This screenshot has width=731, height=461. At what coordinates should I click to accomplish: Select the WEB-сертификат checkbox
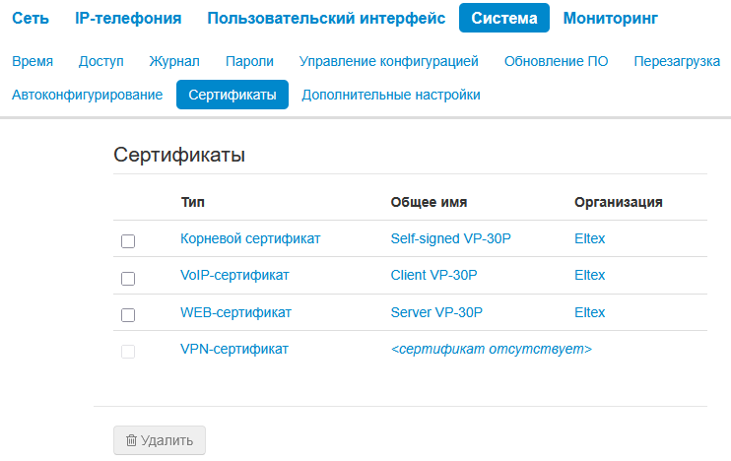(128, 315)
